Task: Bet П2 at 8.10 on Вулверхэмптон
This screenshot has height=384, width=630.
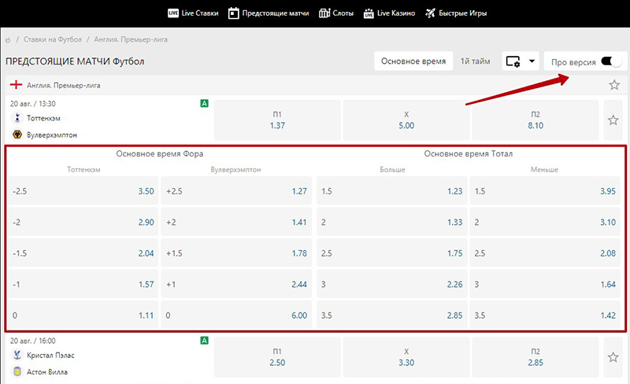Action: click(535, 120)
